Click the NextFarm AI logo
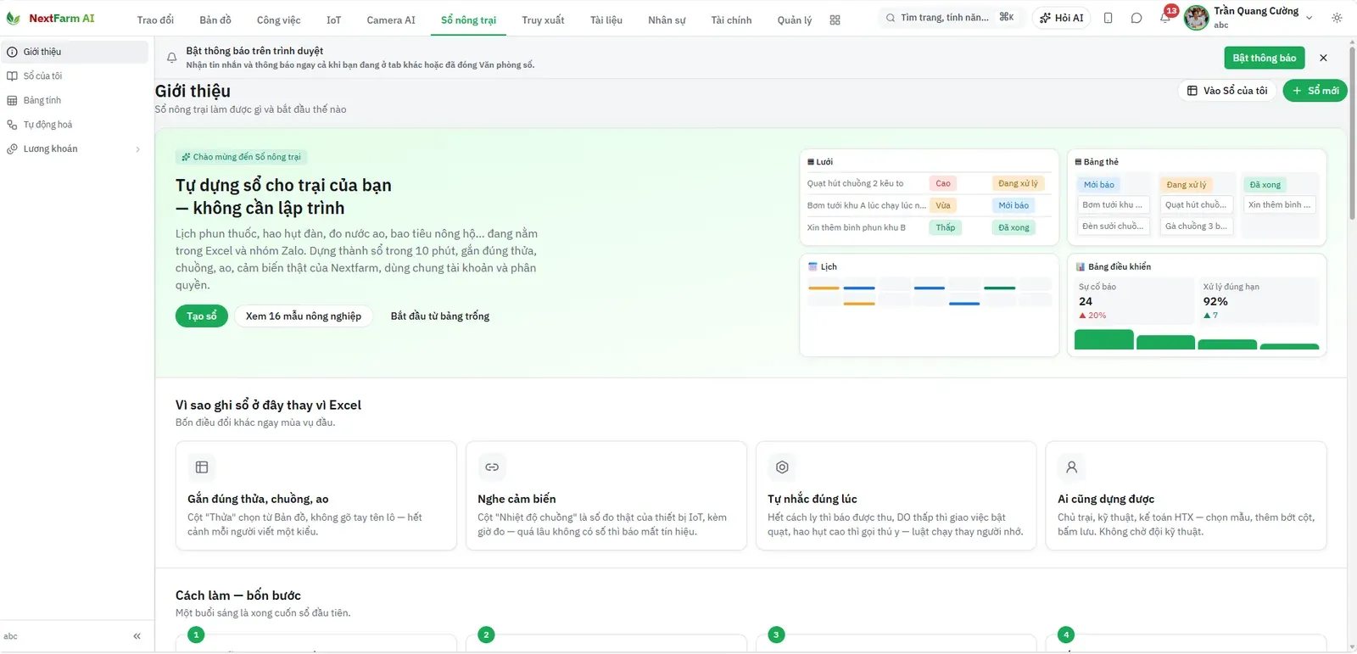Viewport: 1357px width, 654px height. point(50,19)
